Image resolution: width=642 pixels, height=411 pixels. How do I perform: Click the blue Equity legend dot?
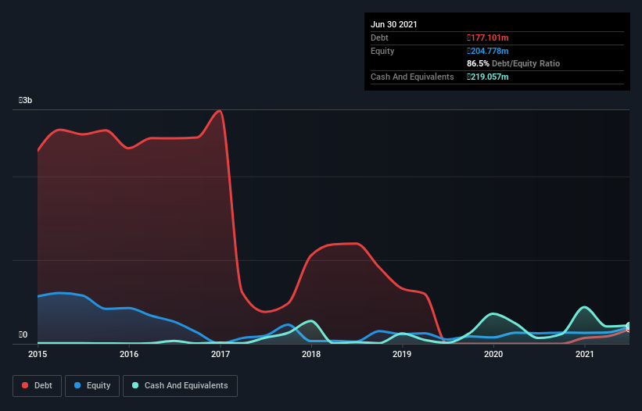coord(77,385)
